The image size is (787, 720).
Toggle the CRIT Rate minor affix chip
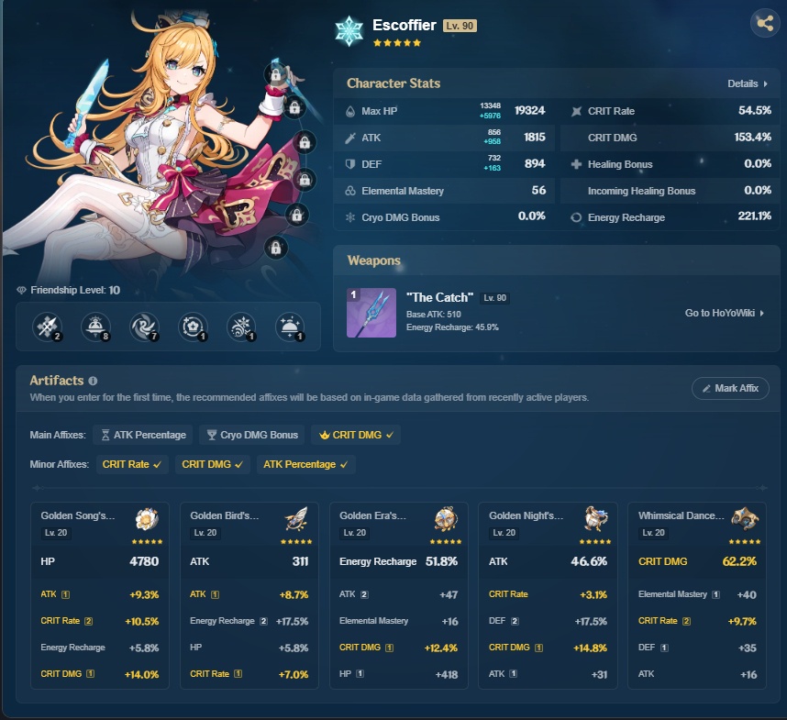point(132,465)
